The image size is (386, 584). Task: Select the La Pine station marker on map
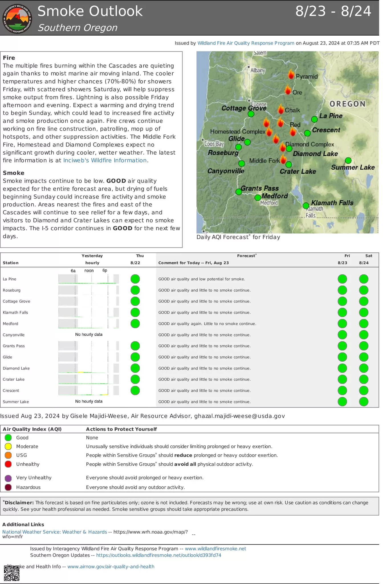(314, 119)
